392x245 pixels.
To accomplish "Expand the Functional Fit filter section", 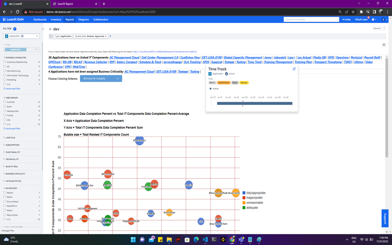I will coord(12,152).
